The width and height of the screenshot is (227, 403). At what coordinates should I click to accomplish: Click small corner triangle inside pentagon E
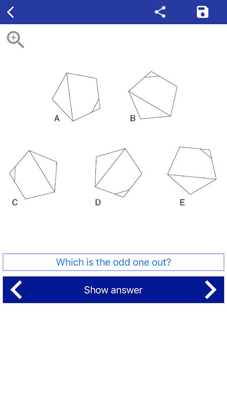coord(207,153)
